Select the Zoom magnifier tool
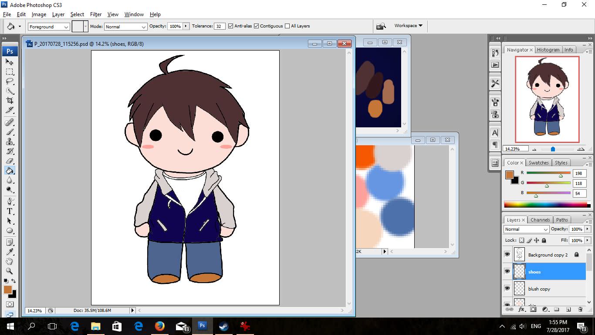 (x=10, y=271)
